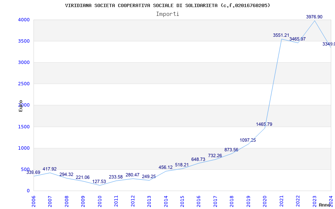
Task: Select the 456.12 data label
Action: coord(165,168)
